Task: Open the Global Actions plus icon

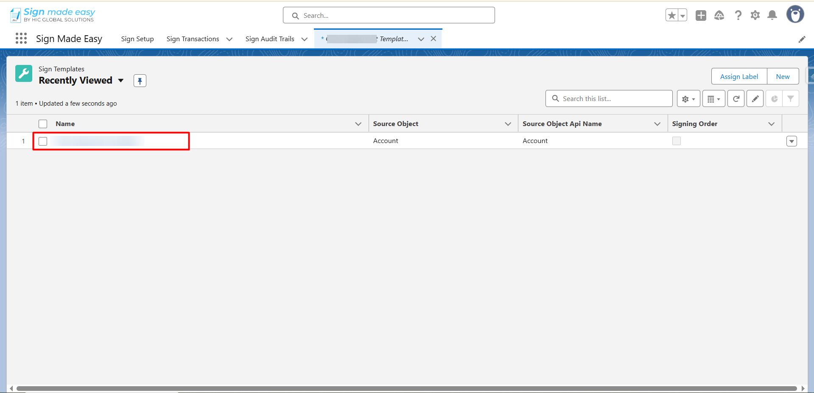Action: [701, 15]
